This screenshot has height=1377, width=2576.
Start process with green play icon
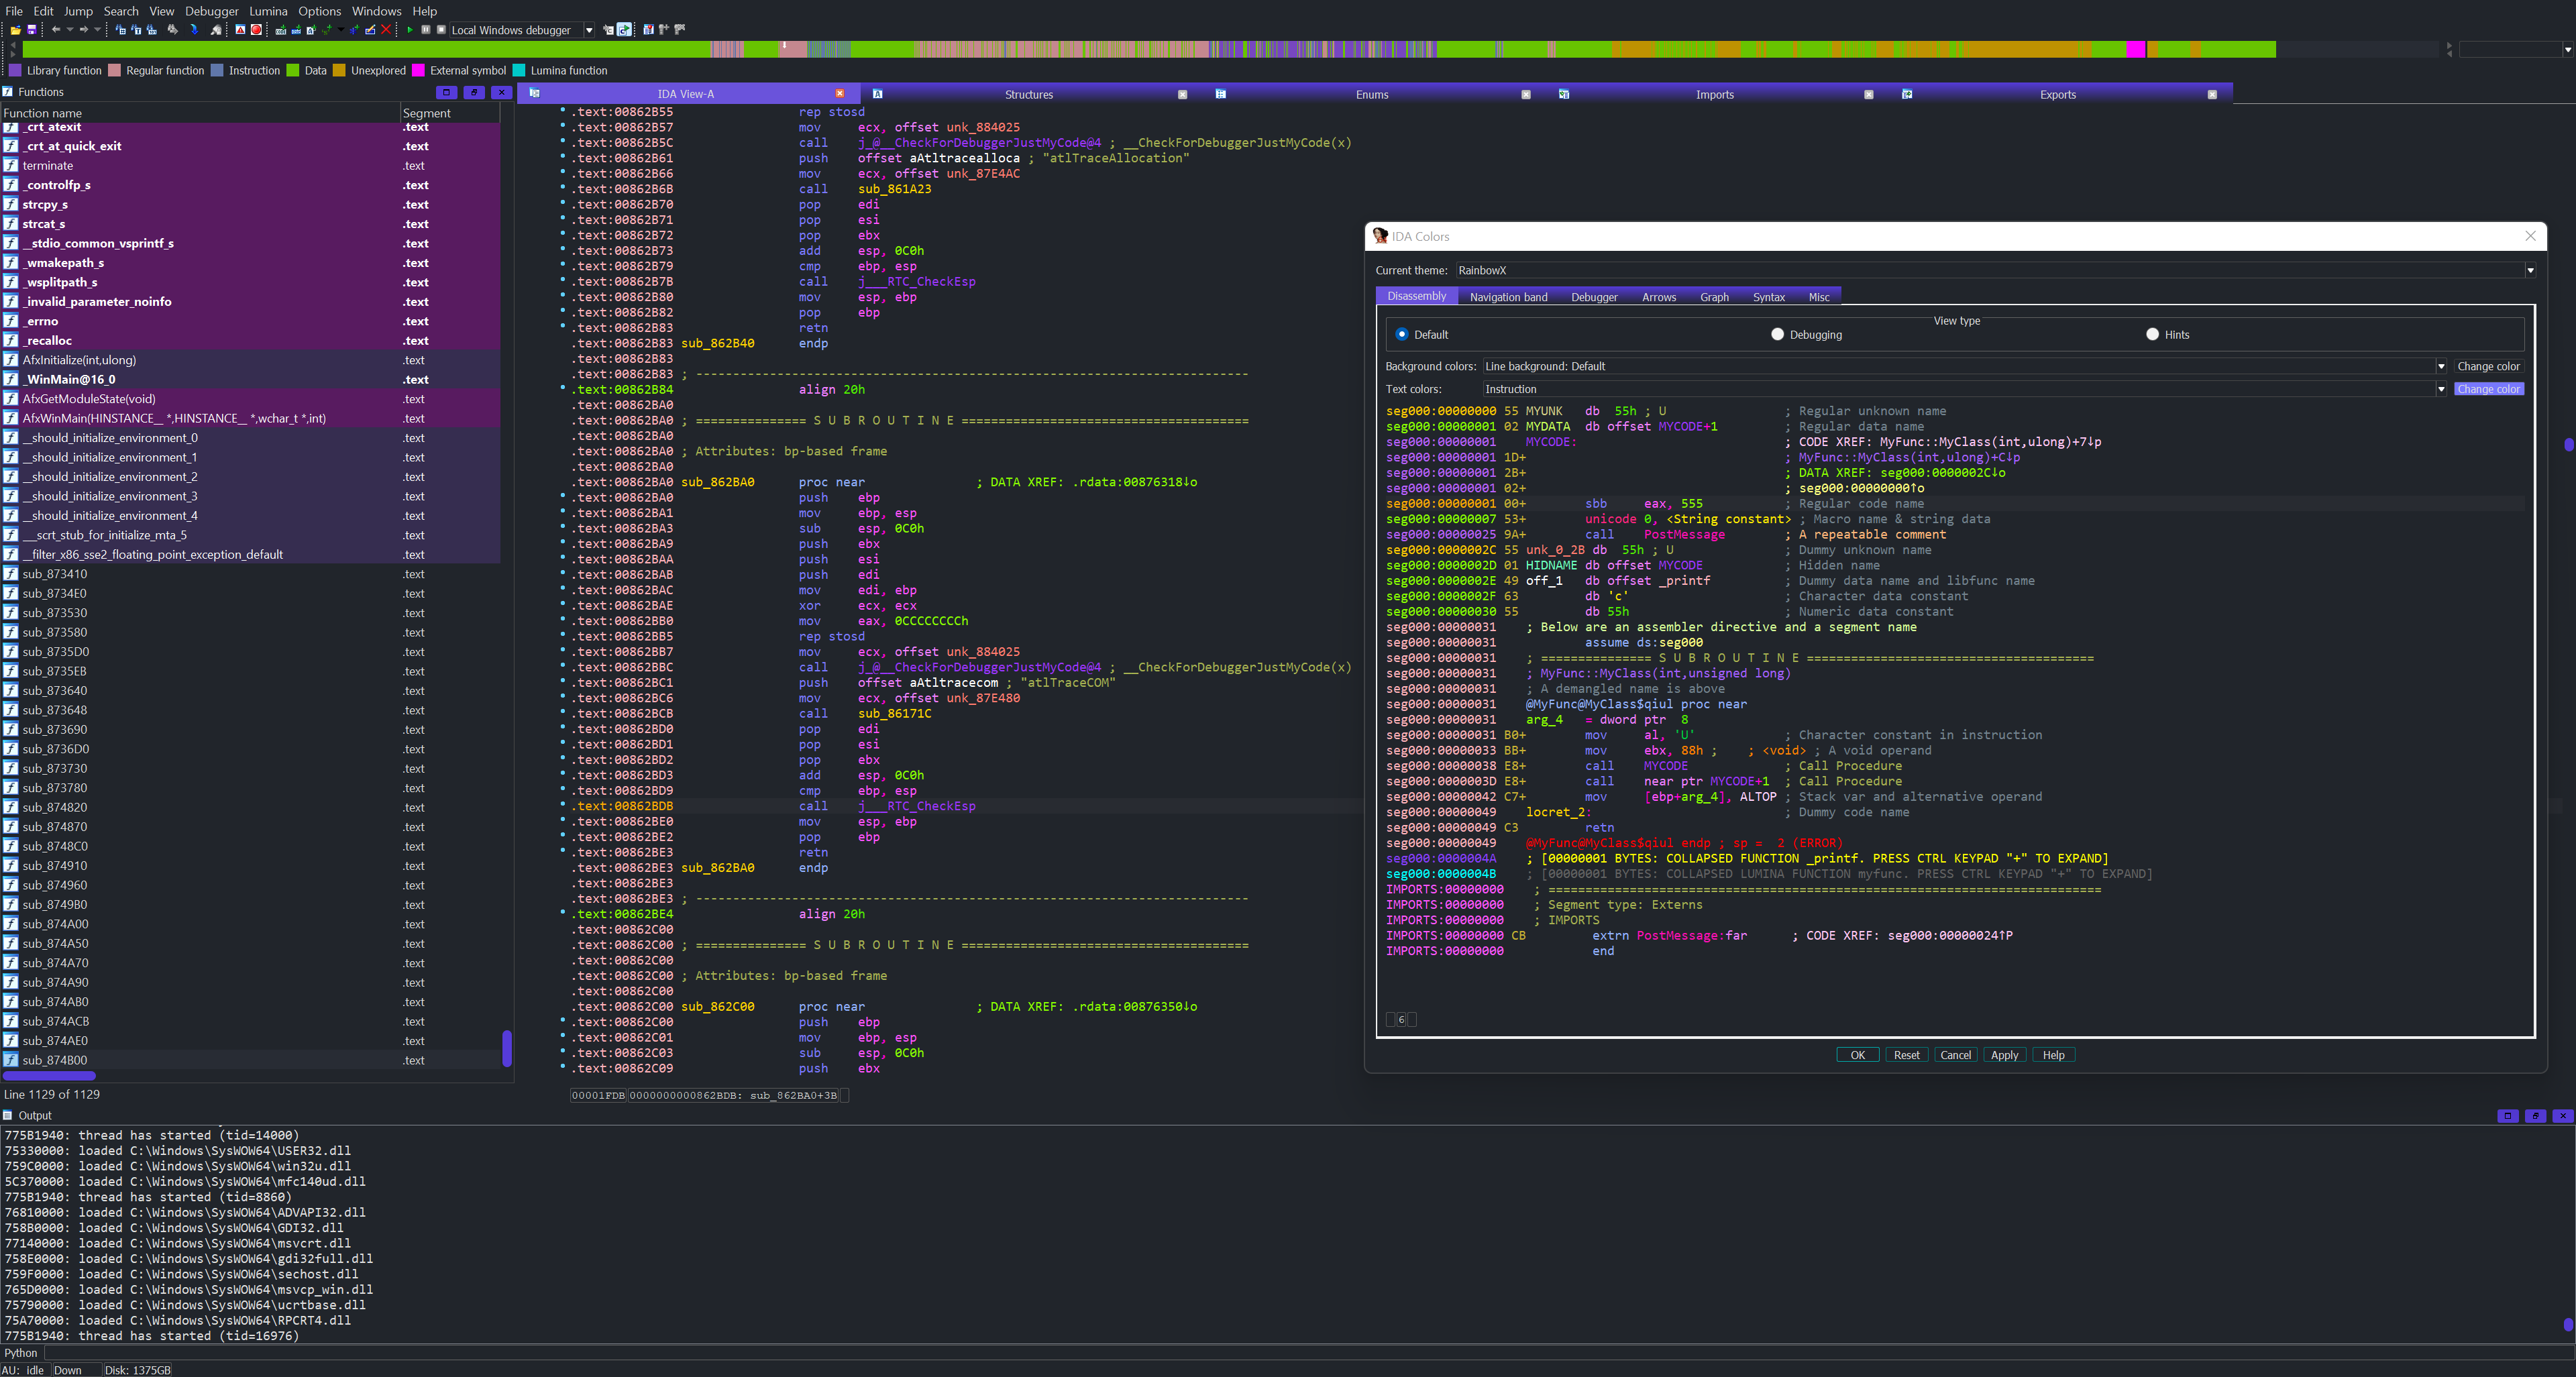coord(410,30)
